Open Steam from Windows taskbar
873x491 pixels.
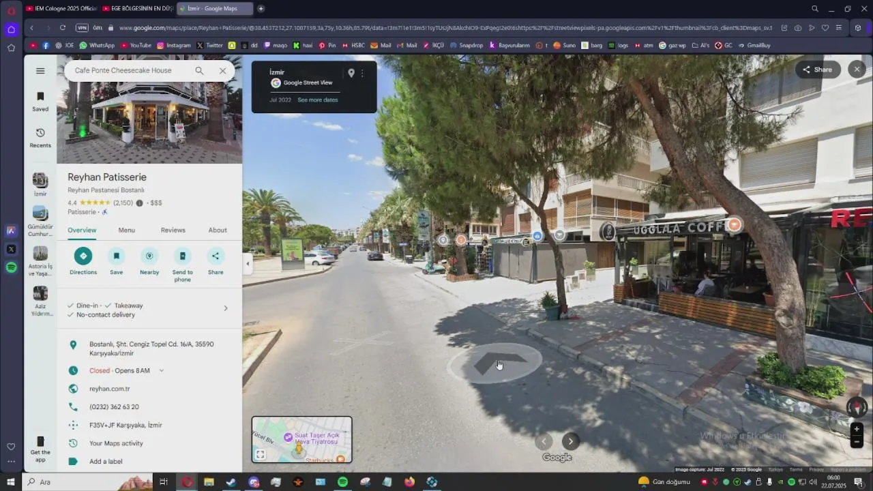click(231, 482)
